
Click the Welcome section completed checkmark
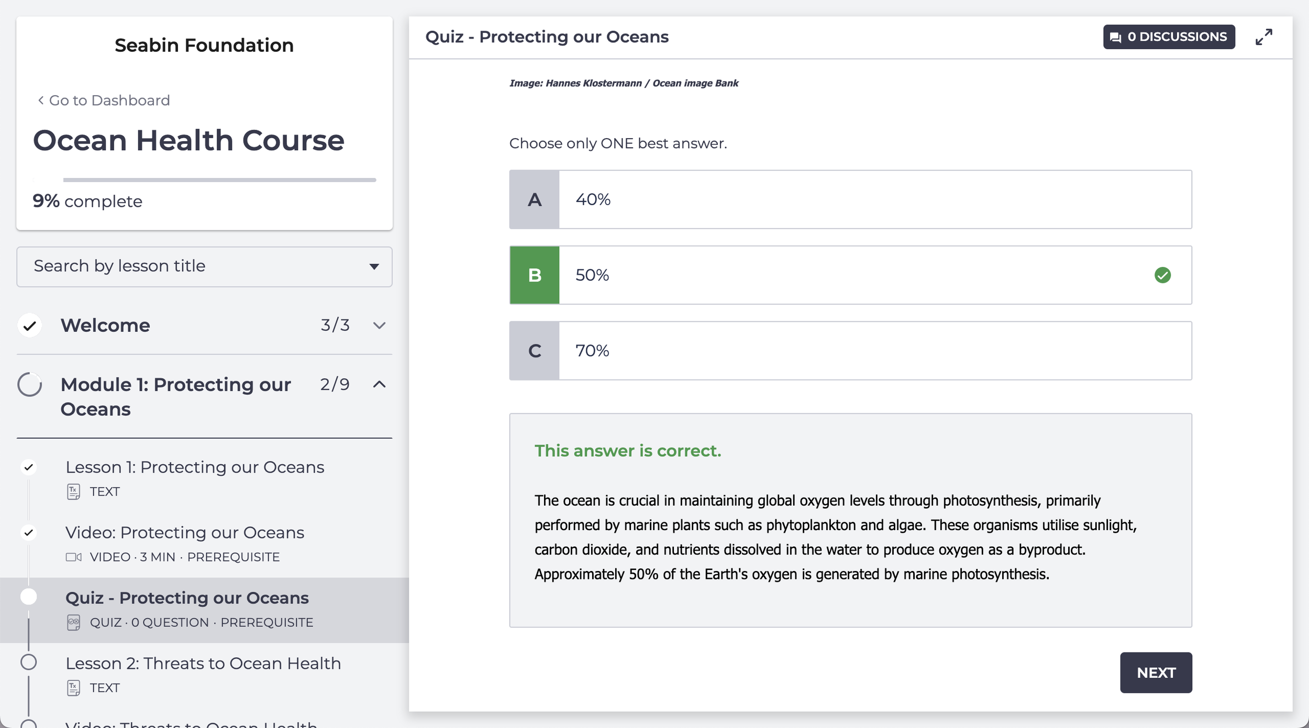30,326
